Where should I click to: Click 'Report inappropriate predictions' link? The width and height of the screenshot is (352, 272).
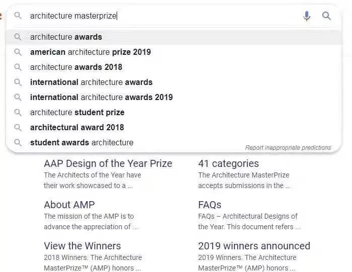point(288,148)
